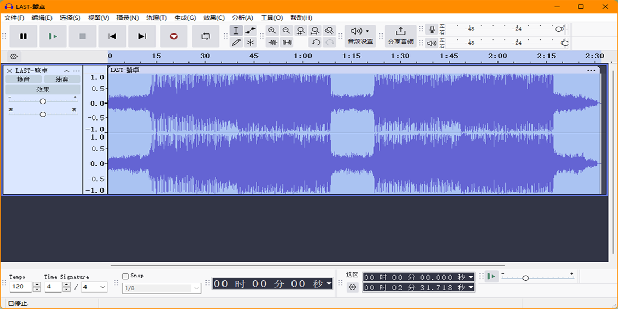The image size is (618, 309).
Task: Choose the Multi-tool
Action: [x=250, y=42]
